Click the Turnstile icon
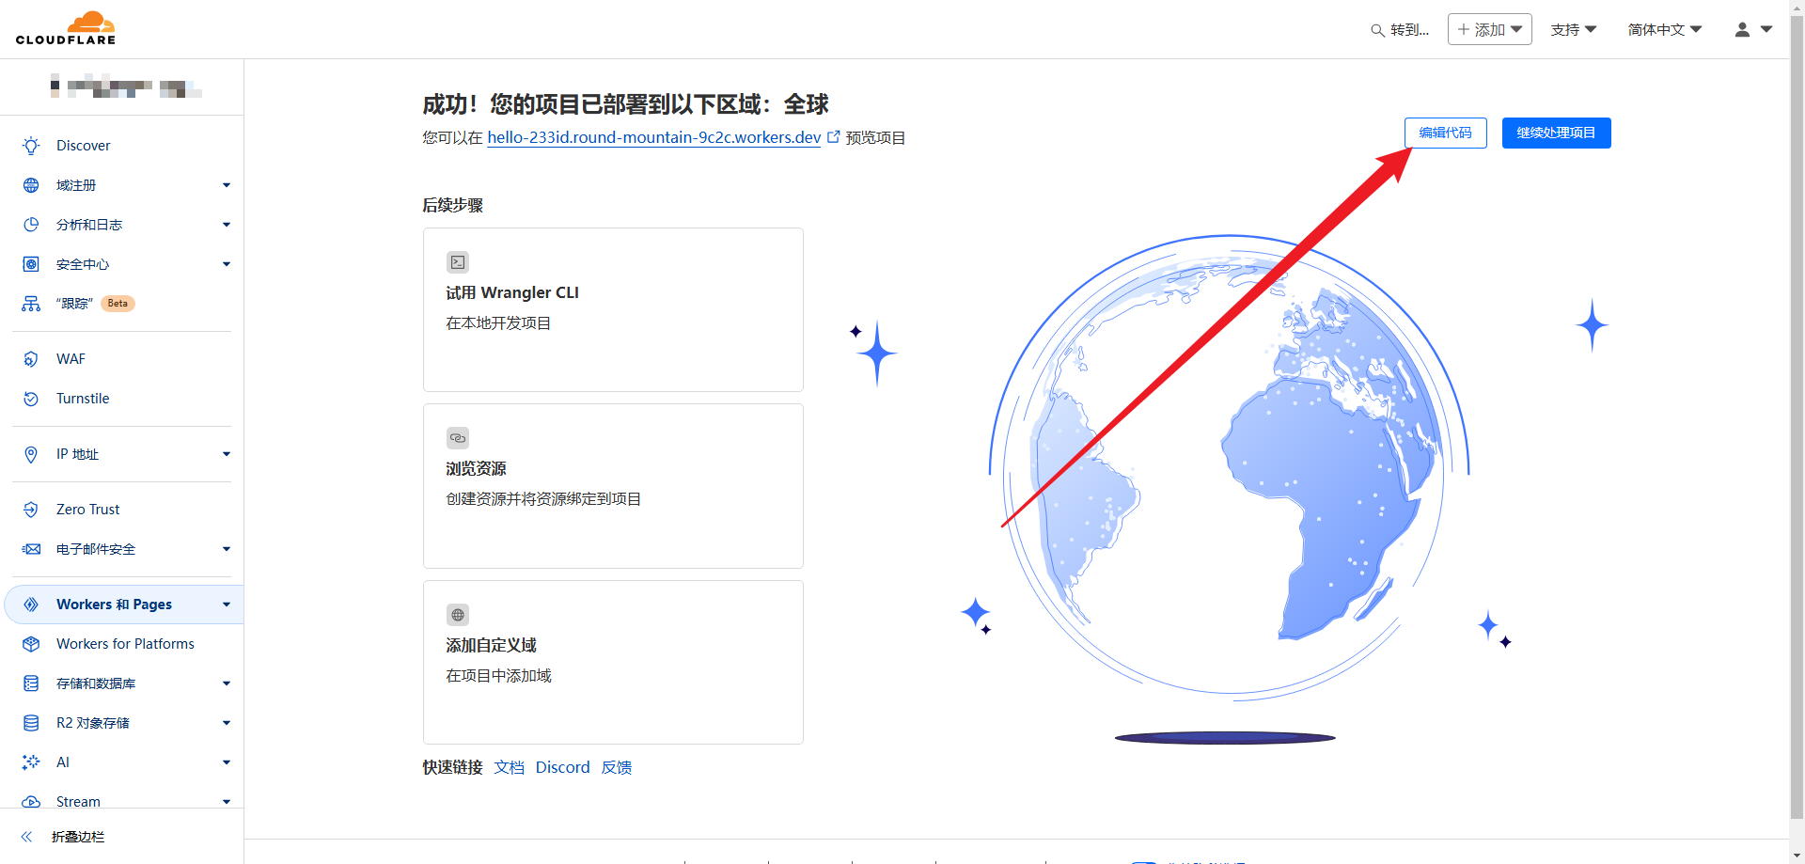This screenshot has height=864, width=1805. coord(31,399)
